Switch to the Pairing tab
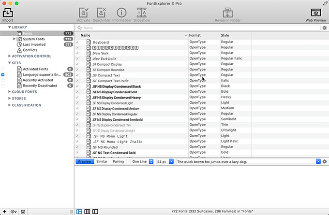Image resolution: width=329 pixels, height=215 pixels. pyautogui.click(x=118, y=161)
